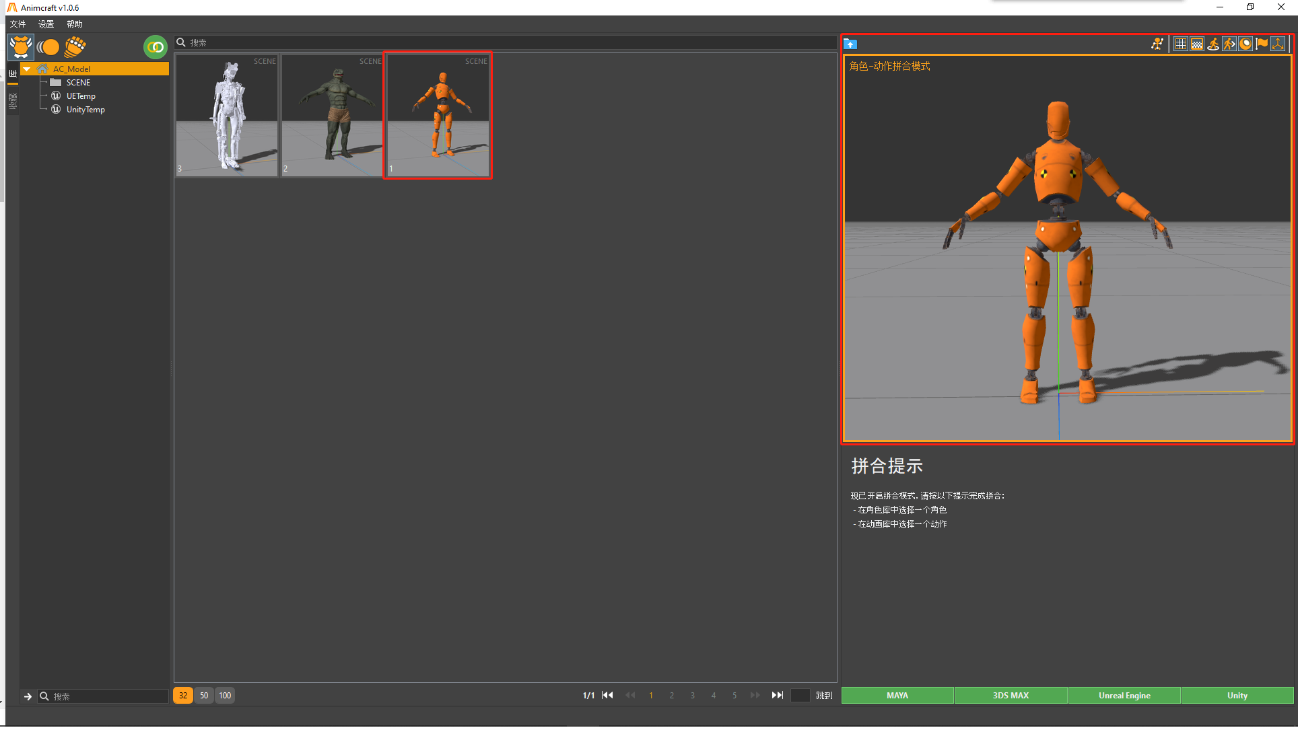Go to page 5 in pagination

[x=735, y=696]
